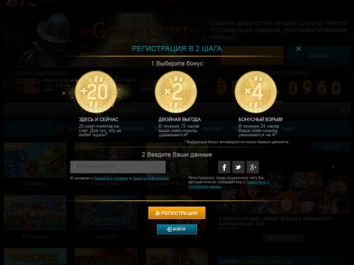The width and height of the screenshot is (354, 265).
Task: Click the КАССА cashier button
Action: pos(318,56)
